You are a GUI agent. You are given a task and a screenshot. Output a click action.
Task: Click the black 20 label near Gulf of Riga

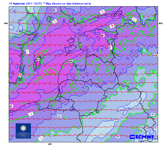70,61
